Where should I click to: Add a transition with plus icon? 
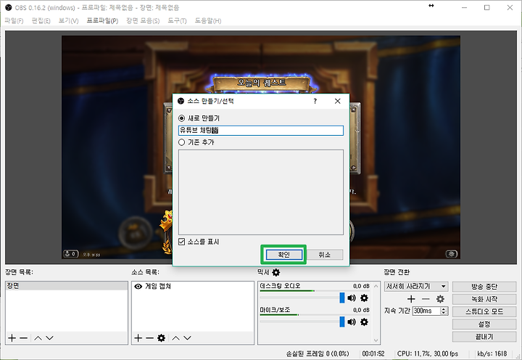[x=411, y=299]
